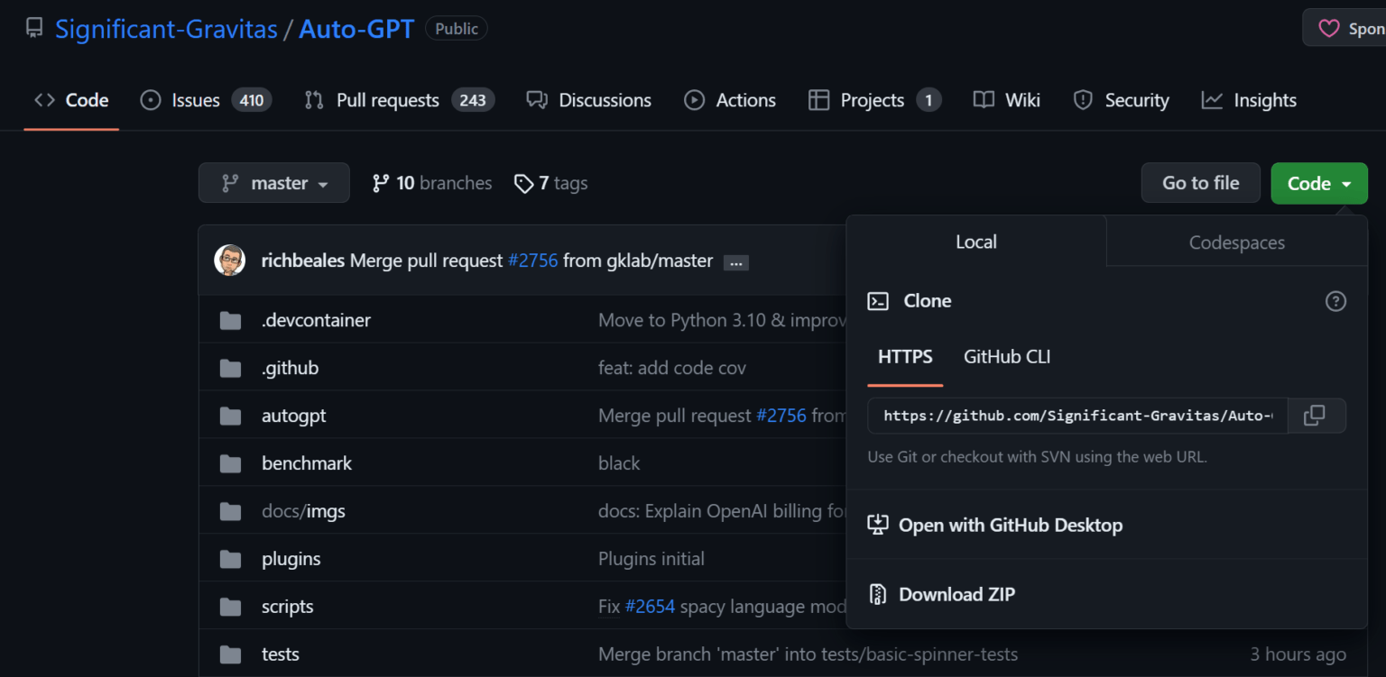This screenshot has width=1386, height=677.
Task: Click the Download ZIP option
Action: [x=956, y=594]
